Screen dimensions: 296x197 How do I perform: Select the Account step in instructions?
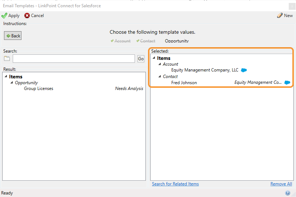123,41
